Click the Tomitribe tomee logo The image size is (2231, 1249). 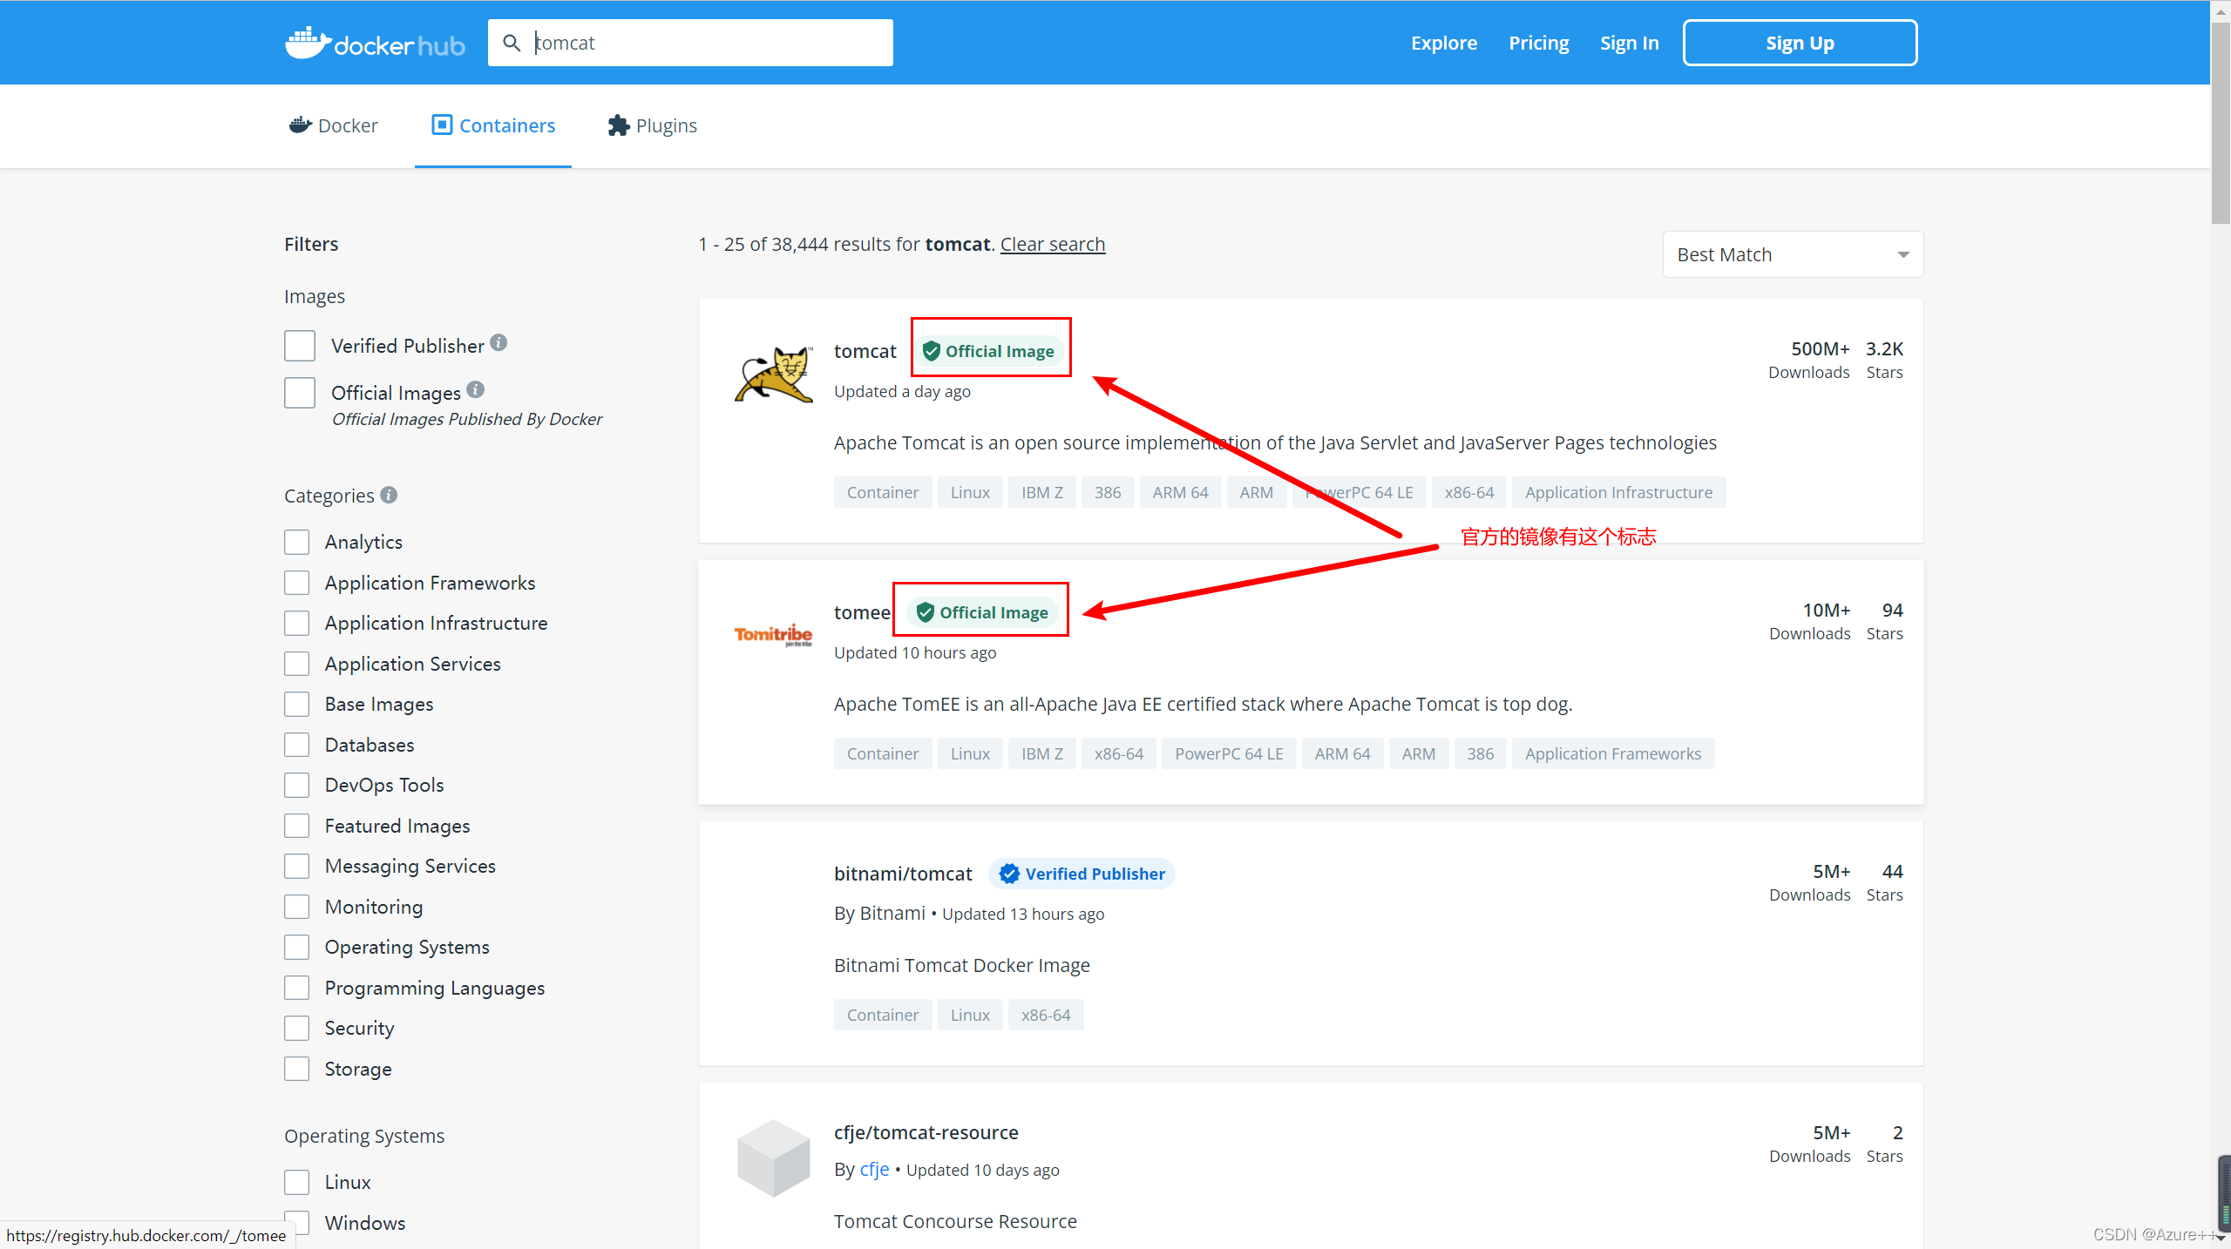pyautogui.click(x=774, y=635)
